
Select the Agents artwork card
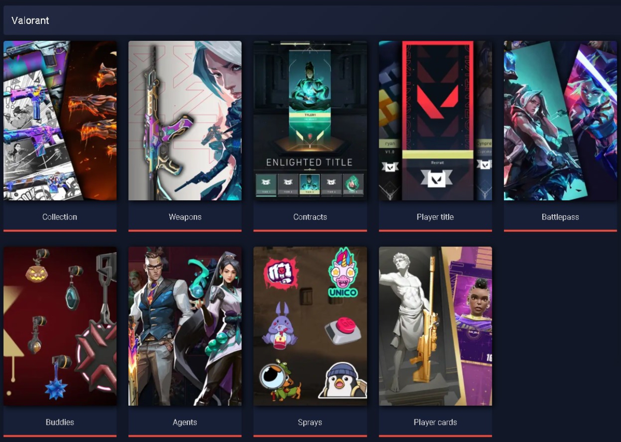click(x=185, y=326)
